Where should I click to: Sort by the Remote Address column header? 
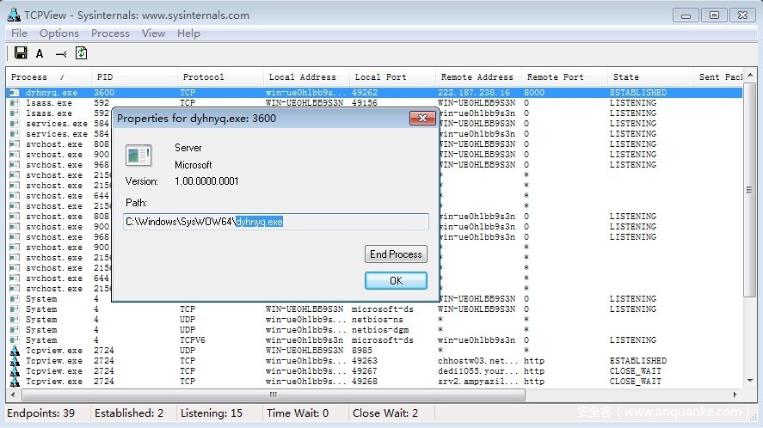click(x=477, y=77)
